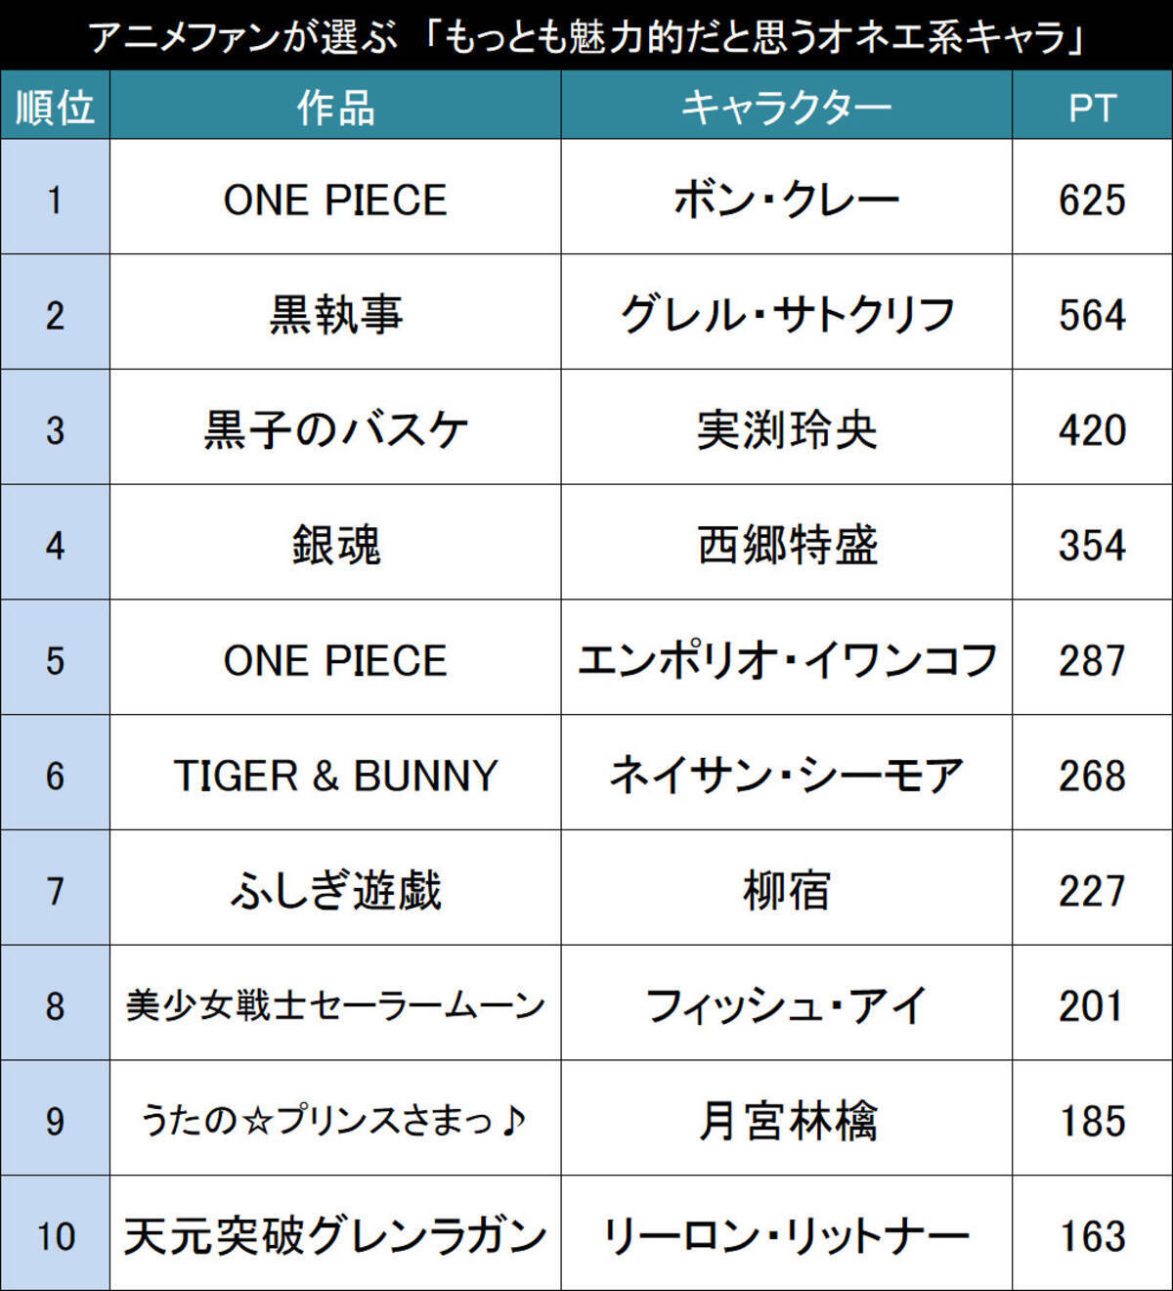The image size is (1173, 1291).
Task: Click the 西郷特盛 cell
Action: (x=787, y=543)
